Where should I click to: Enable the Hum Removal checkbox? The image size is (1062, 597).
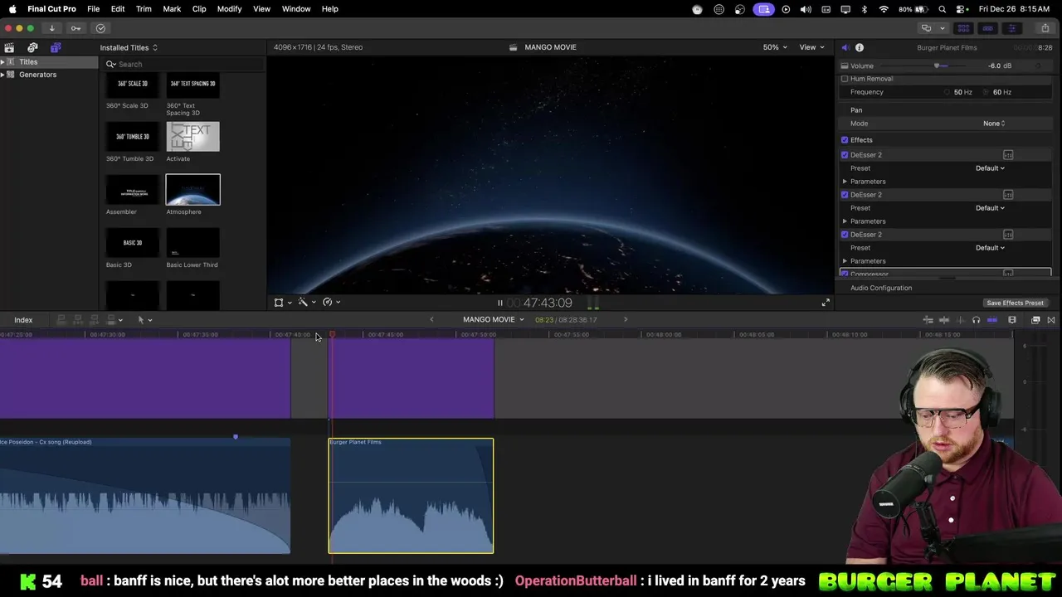click(x=845, y=79)
